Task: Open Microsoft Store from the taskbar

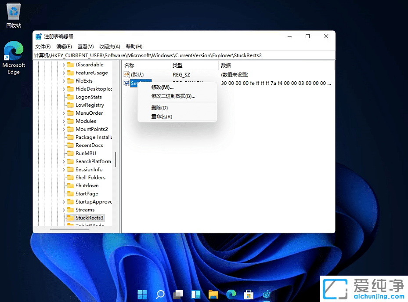Action: [249, 294]
